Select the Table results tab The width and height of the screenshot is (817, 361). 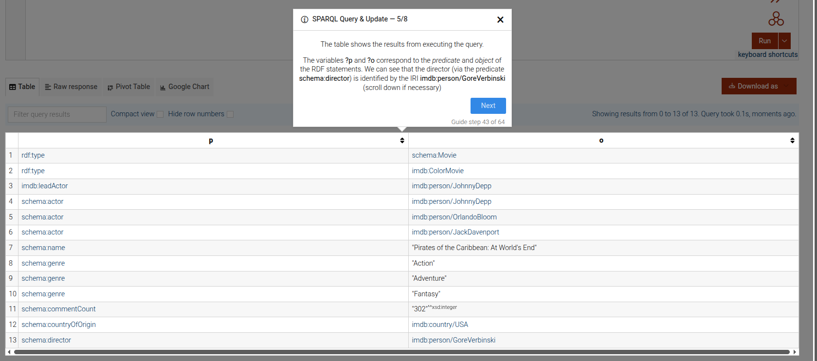(x=22, y=87)
